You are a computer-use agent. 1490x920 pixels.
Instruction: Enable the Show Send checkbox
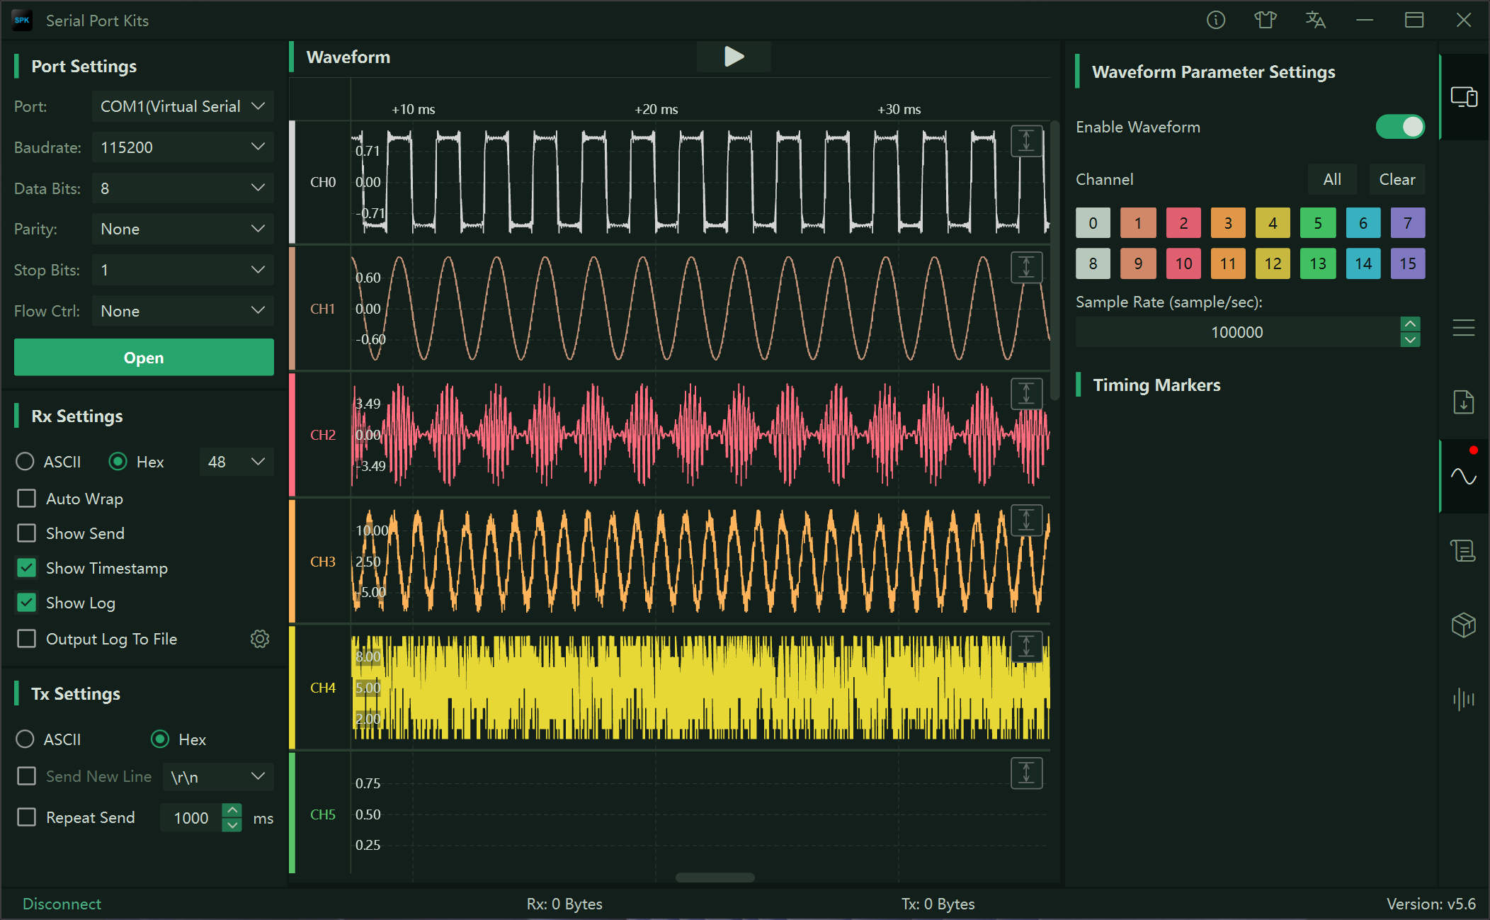point(26,533)
